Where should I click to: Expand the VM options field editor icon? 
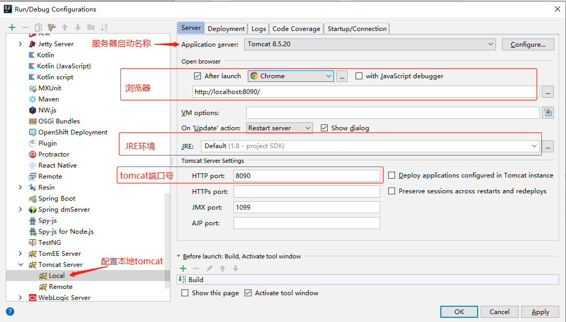pos(548,113)
